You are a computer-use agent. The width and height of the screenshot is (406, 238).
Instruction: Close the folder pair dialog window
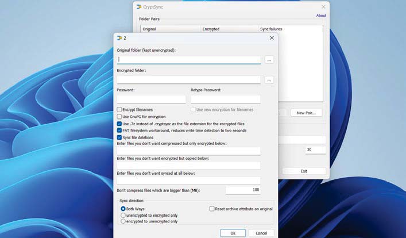point(272,38)
